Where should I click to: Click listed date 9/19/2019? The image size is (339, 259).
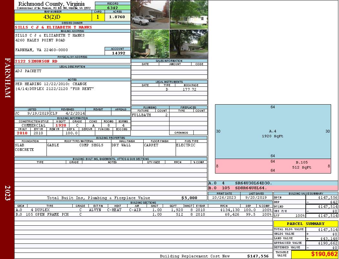38,113
